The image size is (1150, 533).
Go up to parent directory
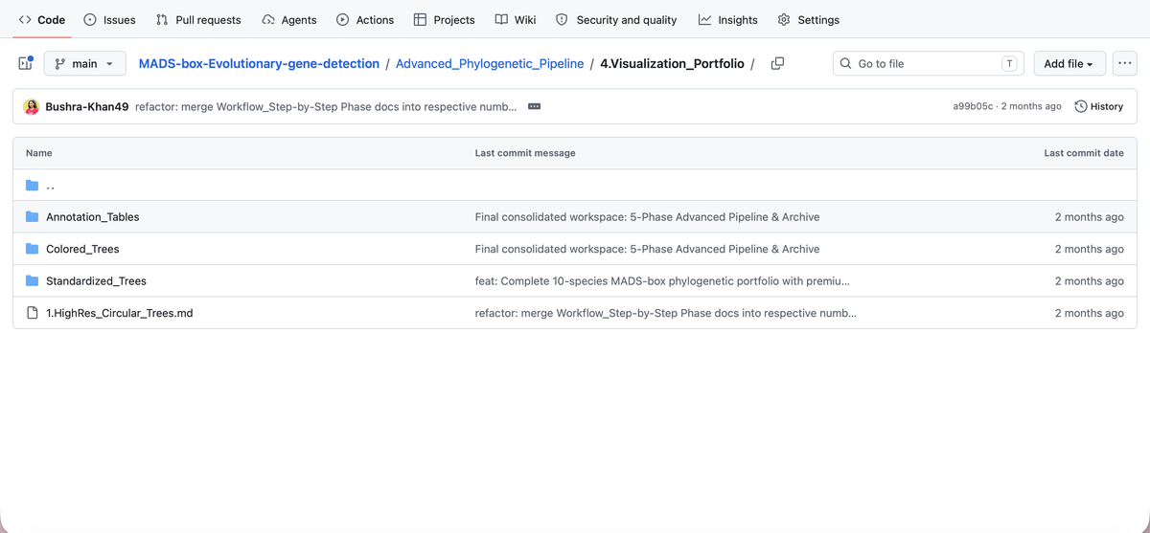(50, 185)
